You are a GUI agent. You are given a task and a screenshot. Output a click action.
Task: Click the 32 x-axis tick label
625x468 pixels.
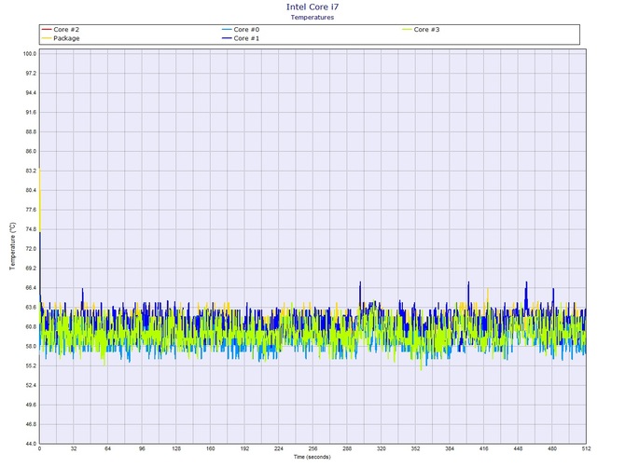tap(74, 448)
